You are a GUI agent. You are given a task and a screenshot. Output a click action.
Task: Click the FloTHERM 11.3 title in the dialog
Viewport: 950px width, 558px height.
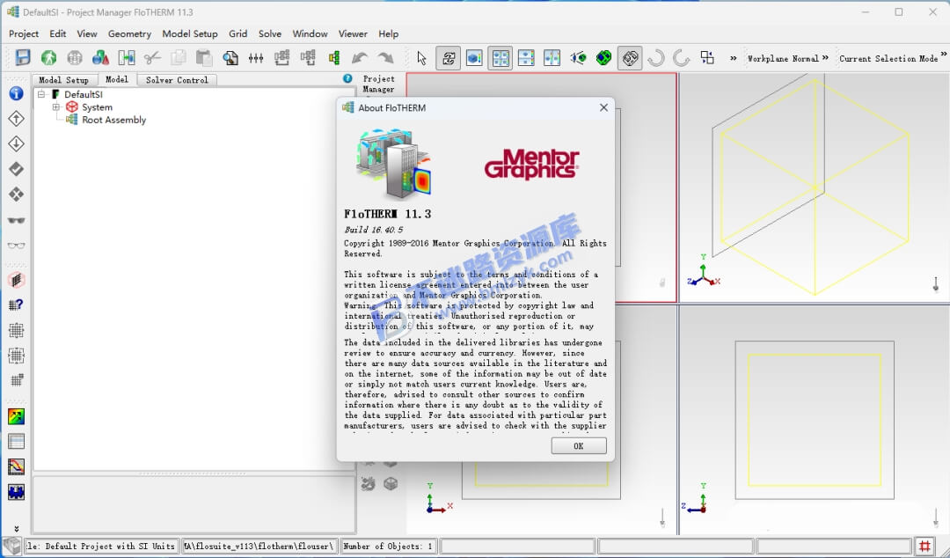(x=388, y=214)
